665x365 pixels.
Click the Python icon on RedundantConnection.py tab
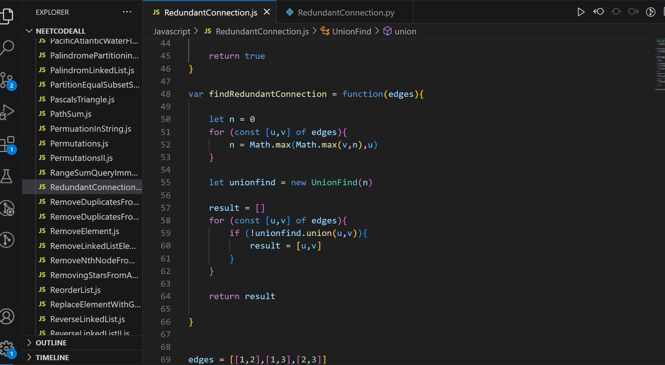coord(289,12)
